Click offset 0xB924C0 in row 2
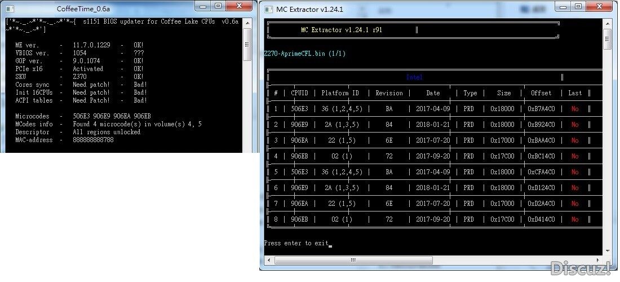The height and width of the screenshot is (282, 620). point(541,125)
